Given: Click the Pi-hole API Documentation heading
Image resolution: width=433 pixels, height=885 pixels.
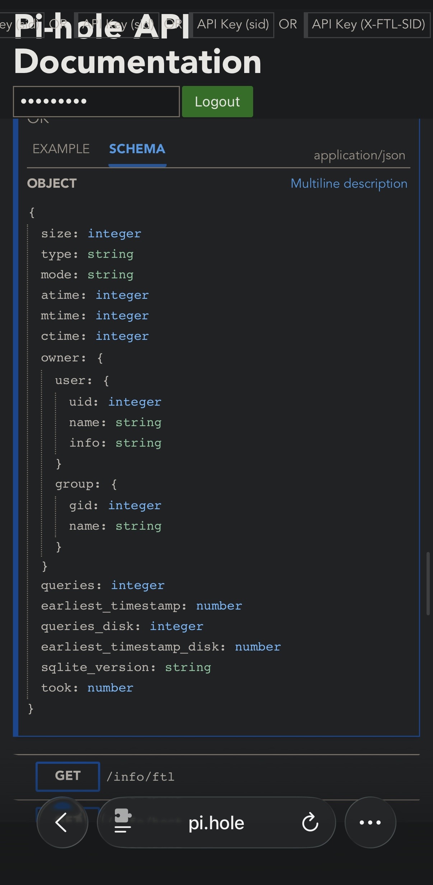Looking at the screenshot, I should (138, 61).
